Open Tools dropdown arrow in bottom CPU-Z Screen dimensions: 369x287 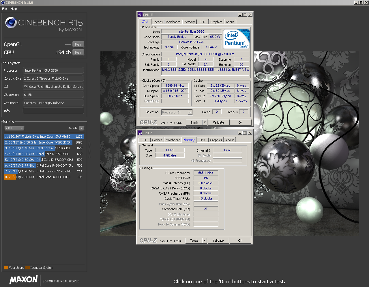coord(205,241)
